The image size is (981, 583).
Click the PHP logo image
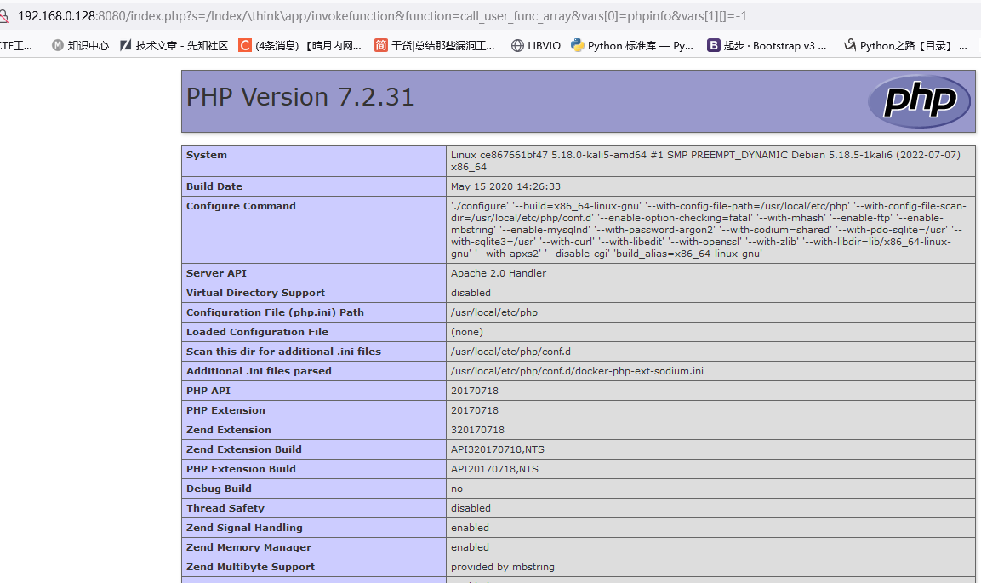[919, 100]
